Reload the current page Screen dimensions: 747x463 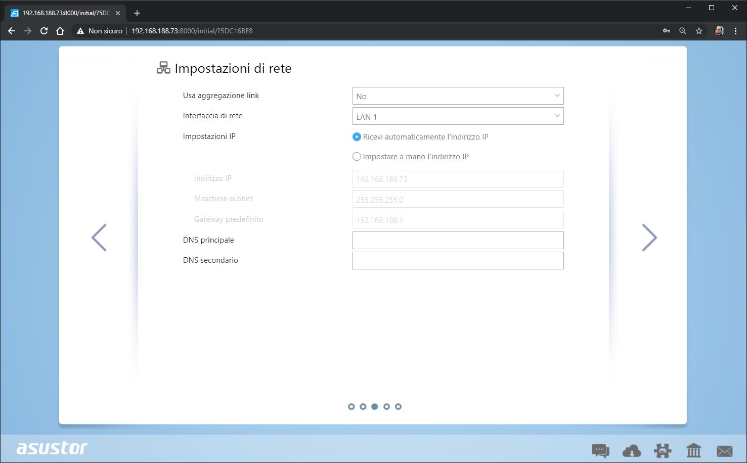tap(44, 31)
